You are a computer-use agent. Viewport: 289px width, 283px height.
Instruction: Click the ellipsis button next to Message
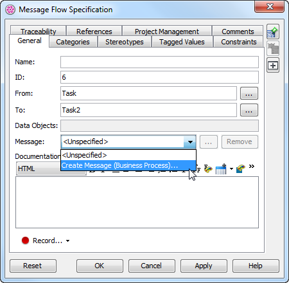(209, 141)
